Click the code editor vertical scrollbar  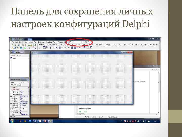(x=158, y=93)
